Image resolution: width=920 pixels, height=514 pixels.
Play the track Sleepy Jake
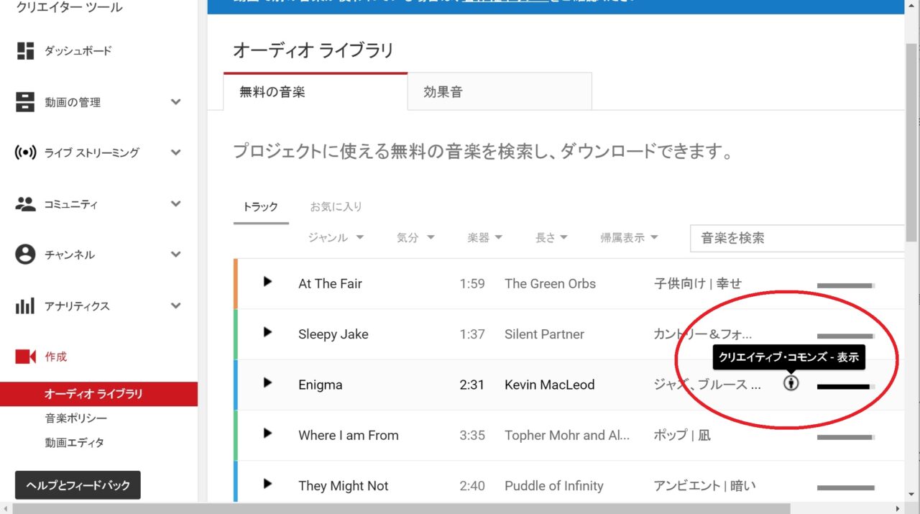(x=267, y=332)
